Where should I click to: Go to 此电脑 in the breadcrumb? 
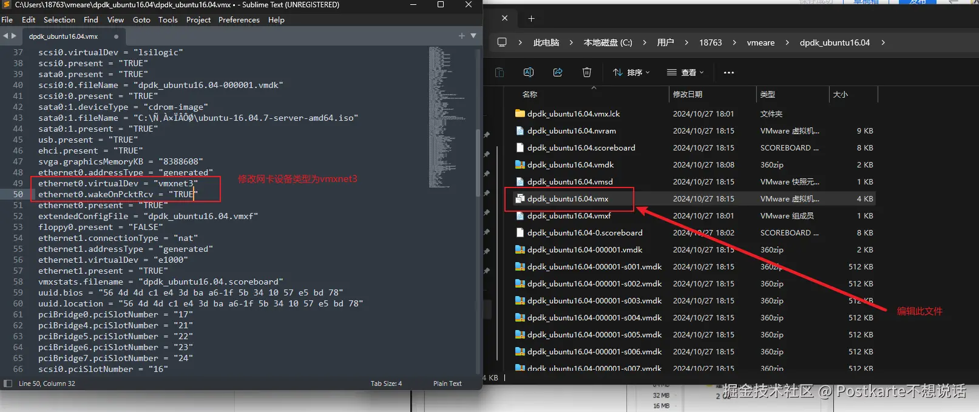546,42
